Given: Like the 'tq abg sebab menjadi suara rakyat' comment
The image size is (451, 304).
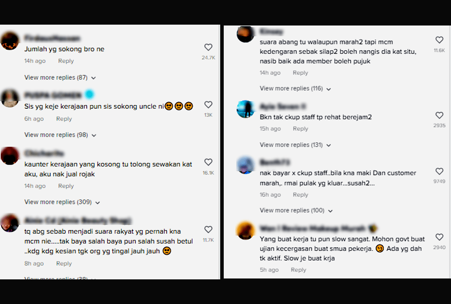Looking at the screenshot, I should [x=208, y=229].
